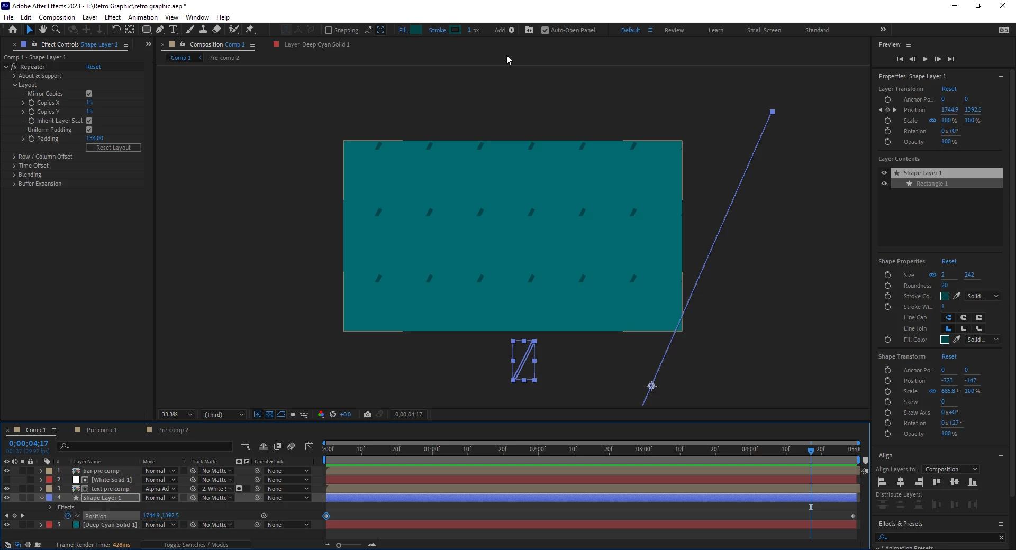
Task: Select the Hand tool in toolbar
Action: [43, 30]
